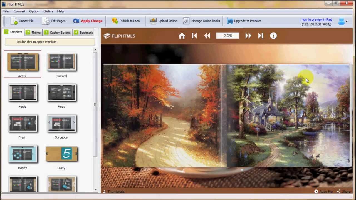Follow 'how to preview in iPad' link
The image size is (356, 200).
click(317, 19)
